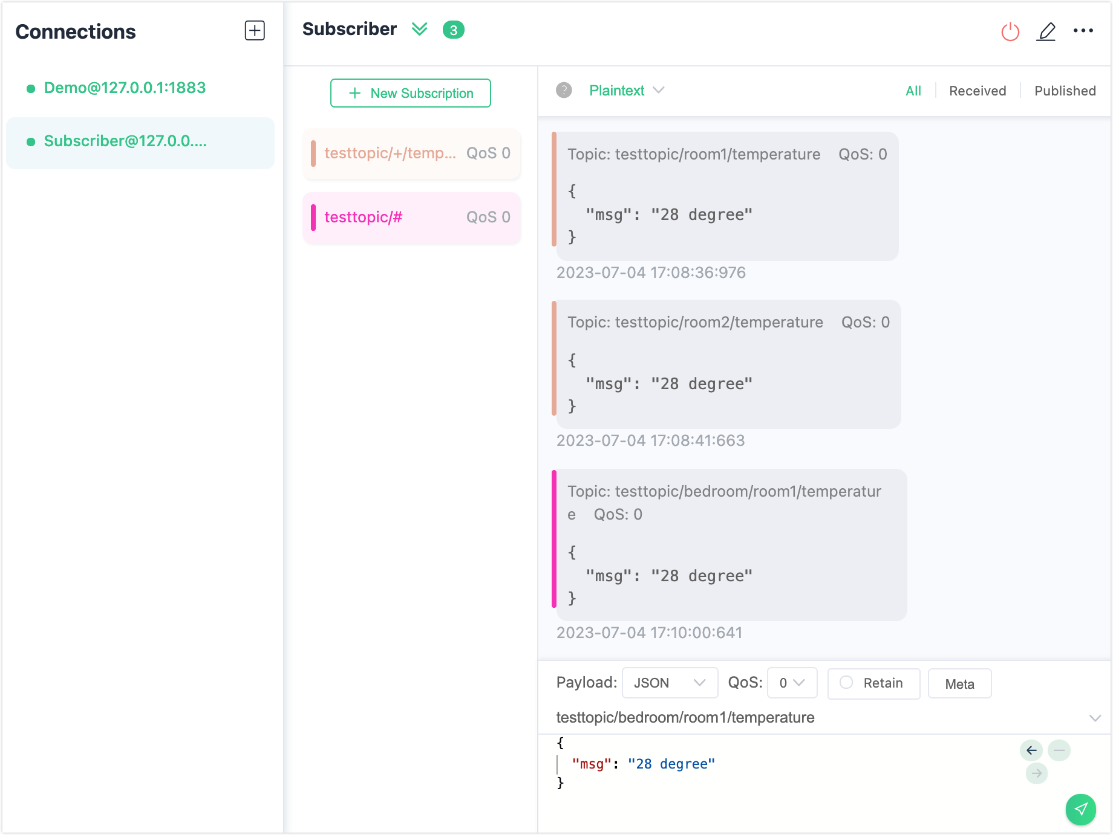Open the edit connection pencil icon

(x=1046, y=31)
